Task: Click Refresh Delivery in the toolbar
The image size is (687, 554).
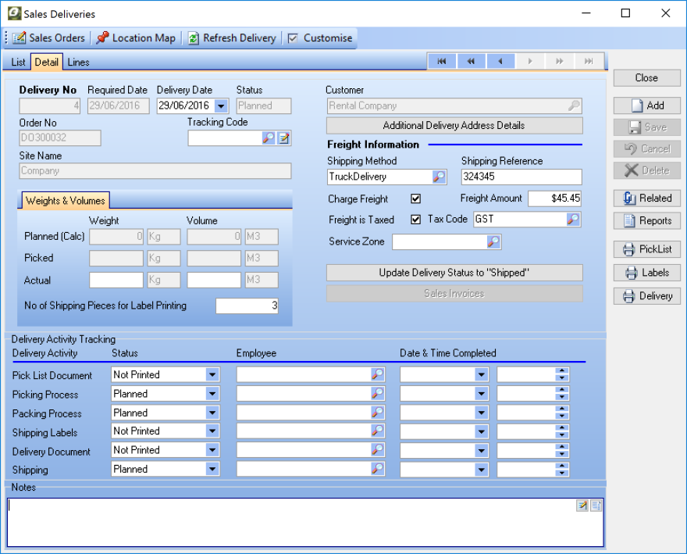Action: 232,38
